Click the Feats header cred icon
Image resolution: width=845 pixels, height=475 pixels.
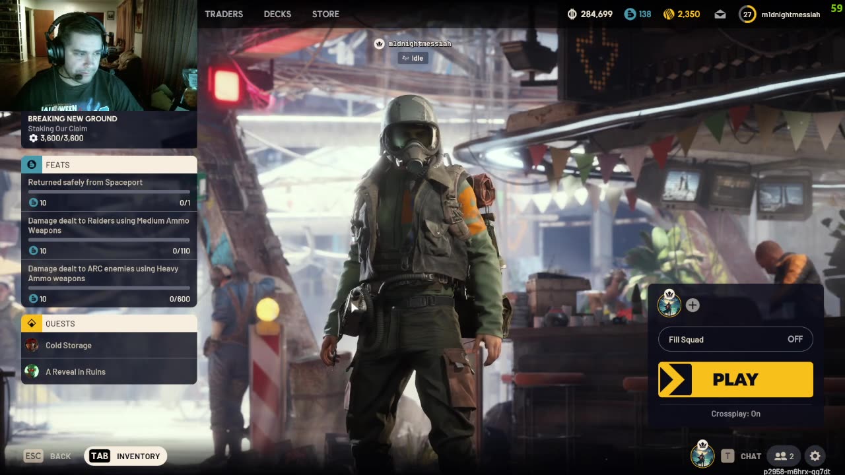(x=32, y=164)
